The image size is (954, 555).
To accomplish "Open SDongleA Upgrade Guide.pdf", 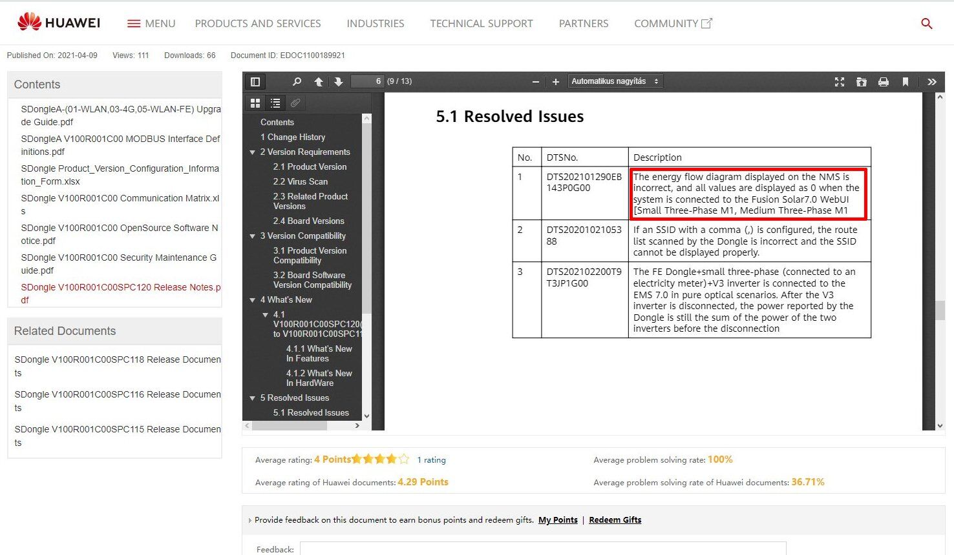I will pos(121,116).
